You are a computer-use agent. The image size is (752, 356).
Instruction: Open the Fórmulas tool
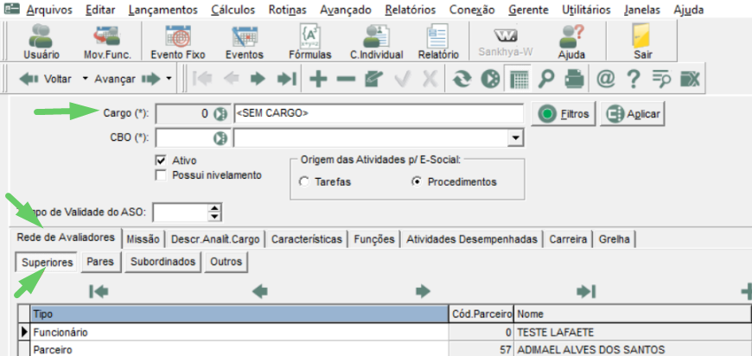pyautogui.click(x=310, y=41)
